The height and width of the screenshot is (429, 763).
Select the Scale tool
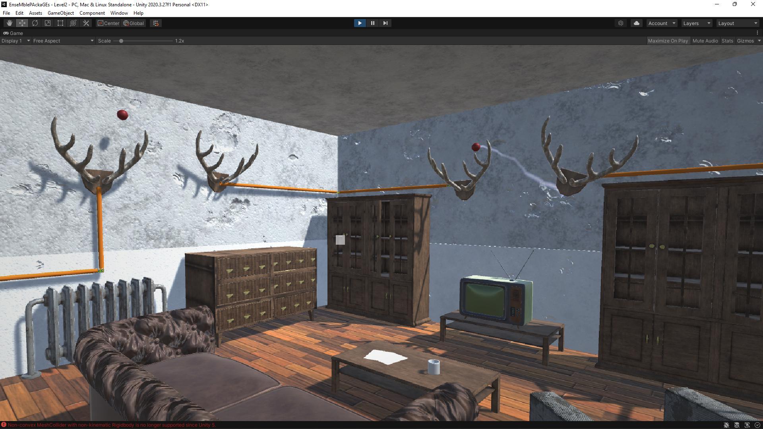(48, 23)
